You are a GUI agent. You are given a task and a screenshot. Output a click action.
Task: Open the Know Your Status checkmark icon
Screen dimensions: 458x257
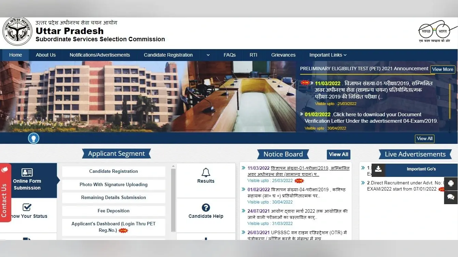[27, 207]
